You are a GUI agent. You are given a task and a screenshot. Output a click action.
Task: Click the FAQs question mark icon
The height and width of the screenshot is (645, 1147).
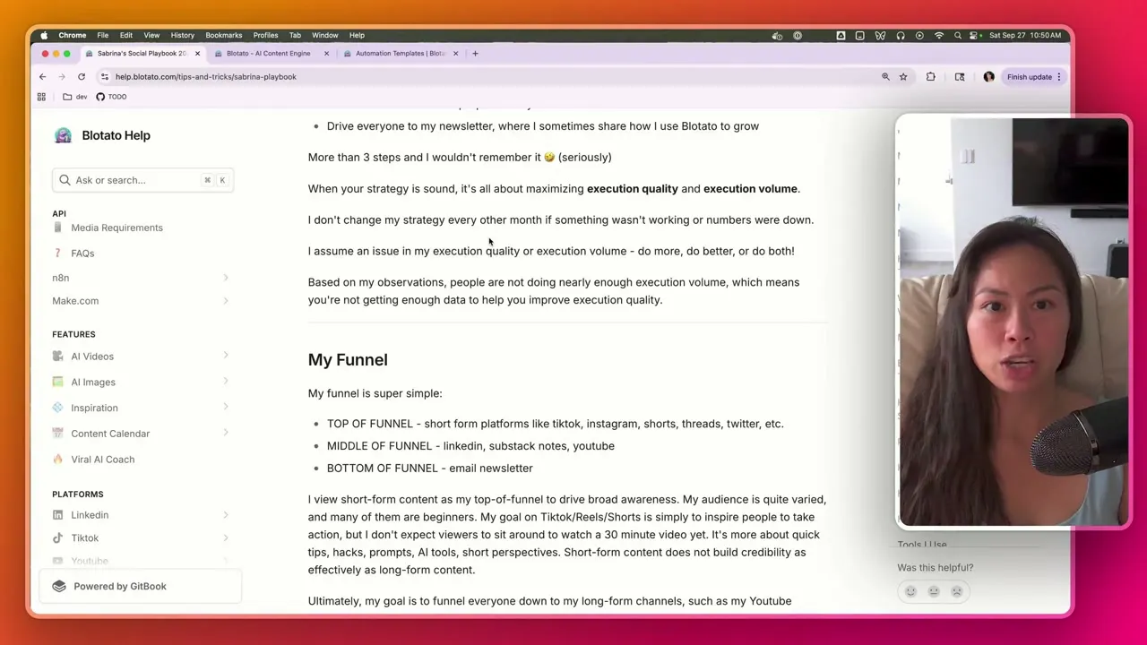58,254
